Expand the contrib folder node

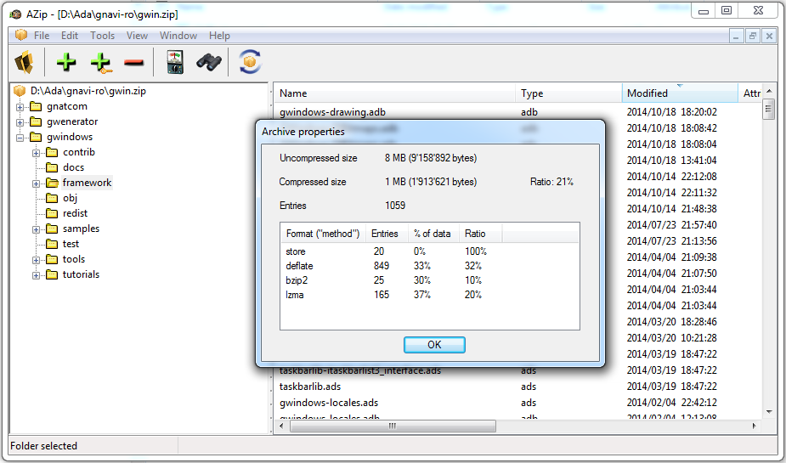36,153
